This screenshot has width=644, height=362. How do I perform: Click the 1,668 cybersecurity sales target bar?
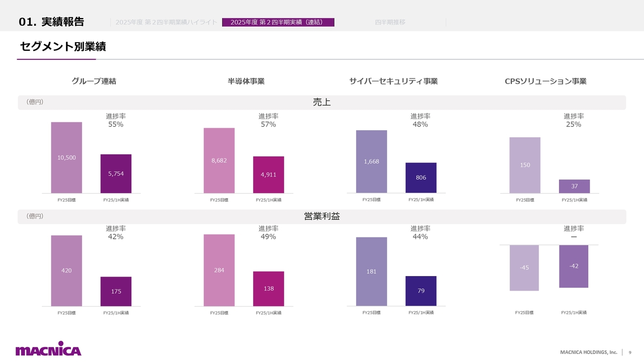371,161
